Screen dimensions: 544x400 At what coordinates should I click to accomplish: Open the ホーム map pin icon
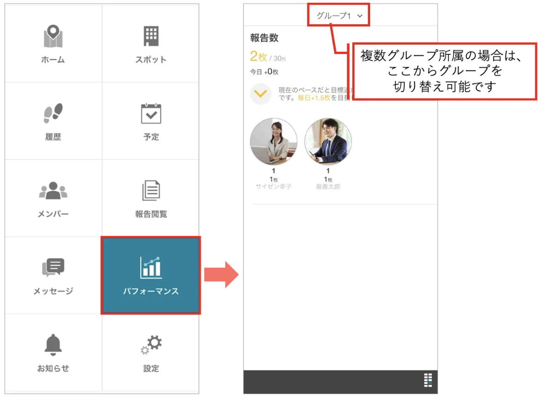pyautogui.click(x=53, y=36)
